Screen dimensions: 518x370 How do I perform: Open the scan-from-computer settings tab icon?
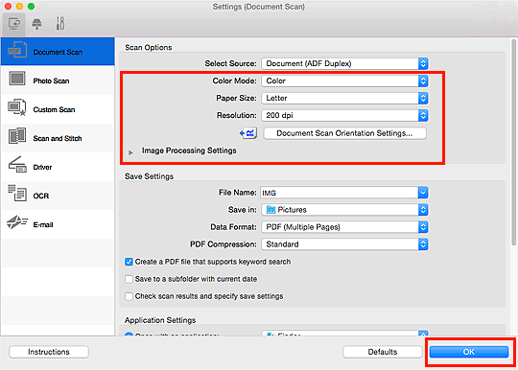click(x=13, y=24)
